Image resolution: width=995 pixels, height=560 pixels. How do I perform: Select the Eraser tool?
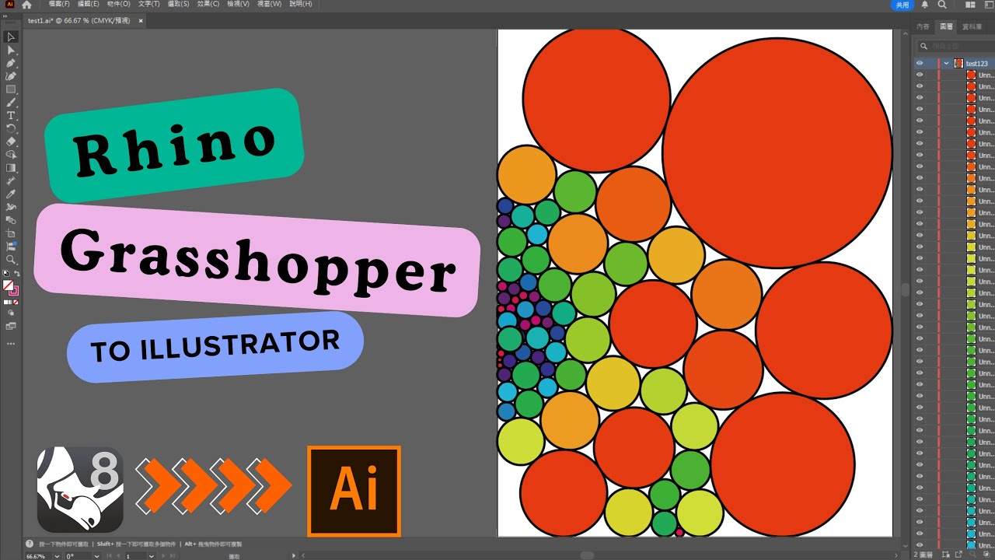click(x=11, y=142)
